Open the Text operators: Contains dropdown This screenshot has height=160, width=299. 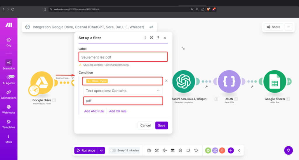point(123,91)
